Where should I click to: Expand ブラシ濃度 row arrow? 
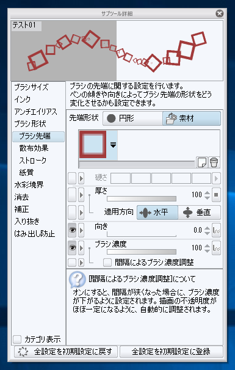81,248
